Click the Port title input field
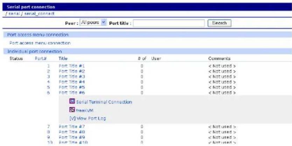 coord(169,23)
